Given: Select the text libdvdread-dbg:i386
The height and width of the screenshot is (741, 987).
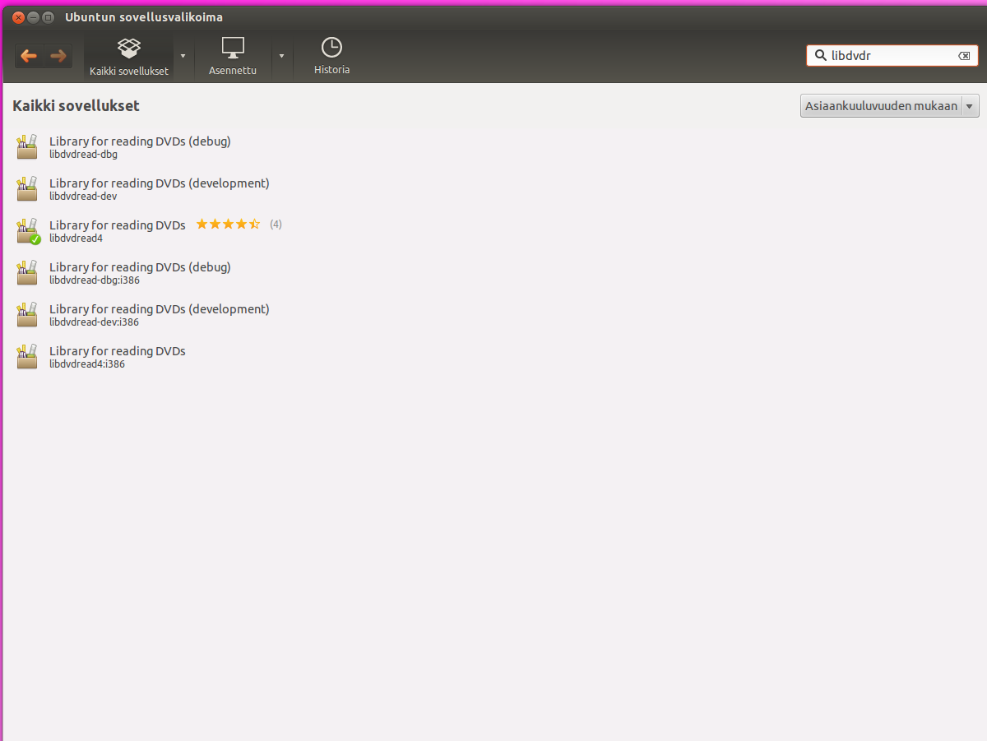Looking at the screenshot, I should (95, 280).
